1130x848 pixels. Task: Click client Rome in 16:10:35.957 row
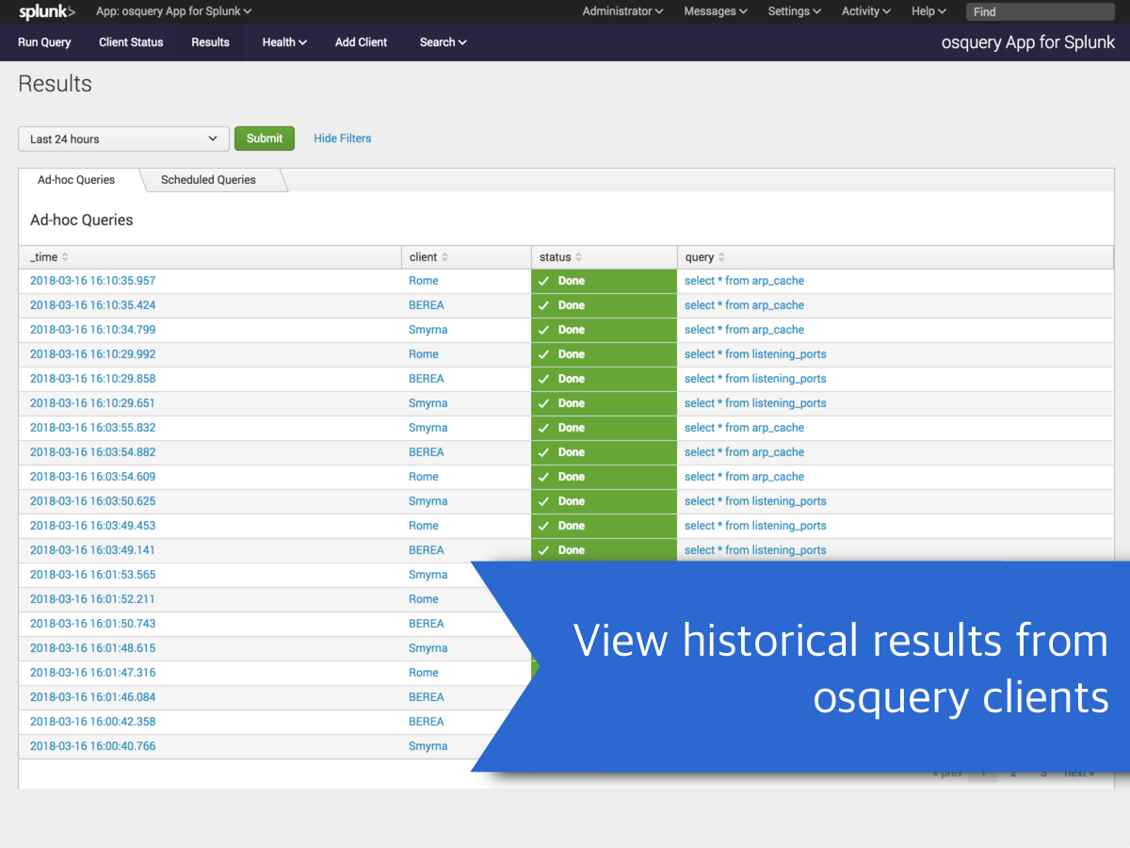424,281
